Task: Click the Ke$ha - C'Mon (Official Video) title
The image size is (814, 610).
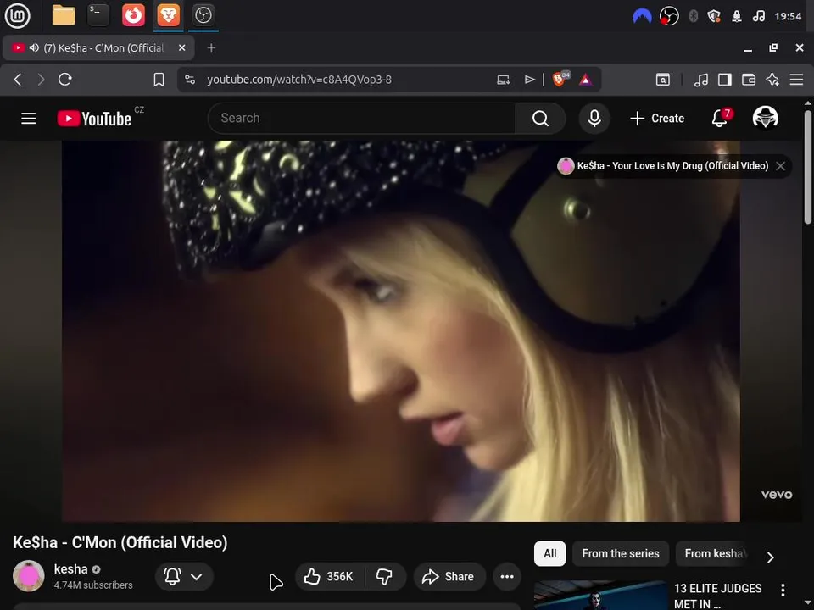Action: point(120,542)
